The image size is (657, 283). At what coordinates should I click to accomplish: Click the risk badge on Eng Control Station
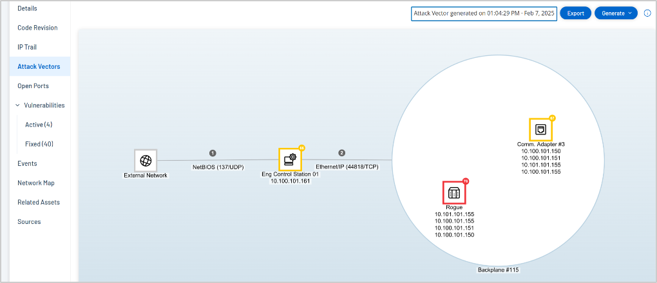point(301,148)
